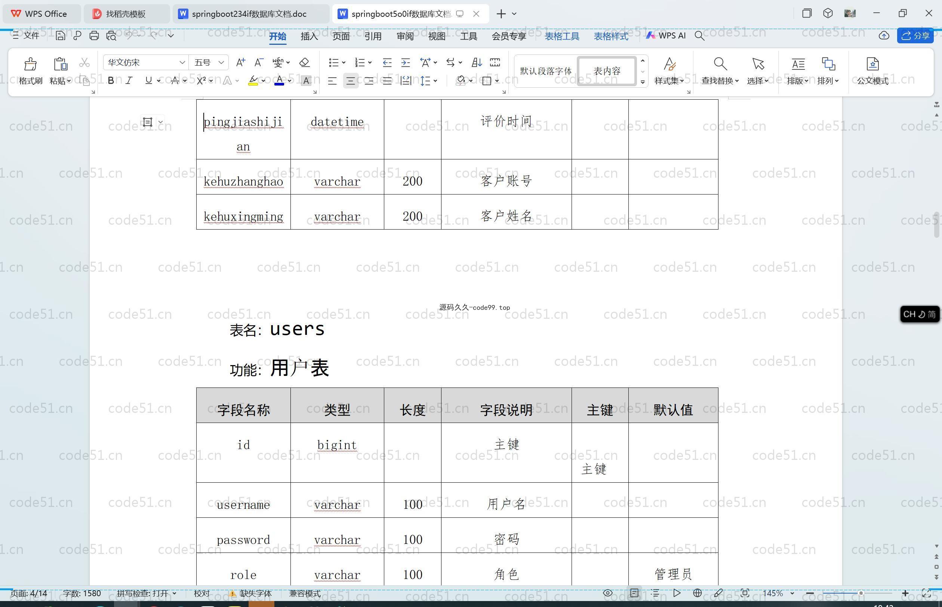942x607 pixels.
Task: Click the Style Set (样式集) icon
Action: tap(669, 63)
